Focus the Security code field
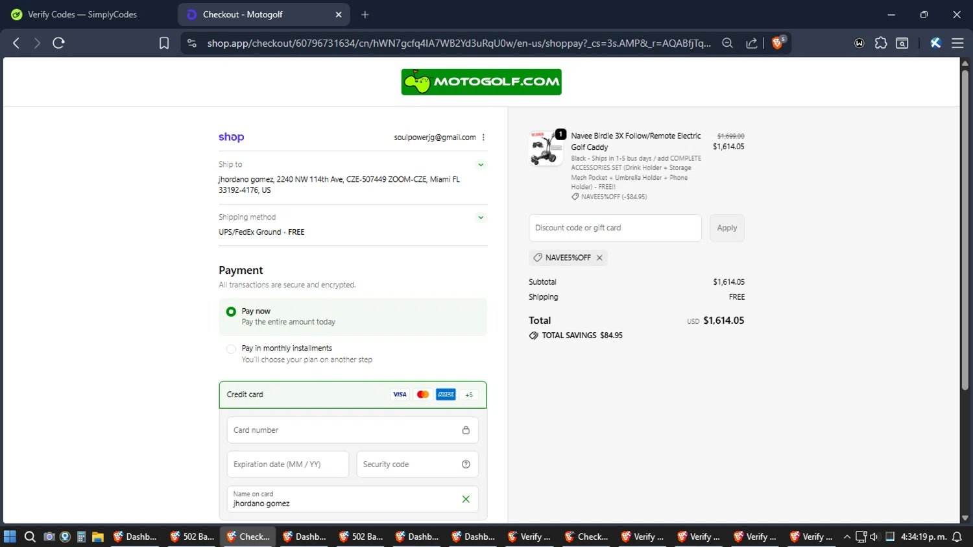Screen dimensions: 973x547 418,464
